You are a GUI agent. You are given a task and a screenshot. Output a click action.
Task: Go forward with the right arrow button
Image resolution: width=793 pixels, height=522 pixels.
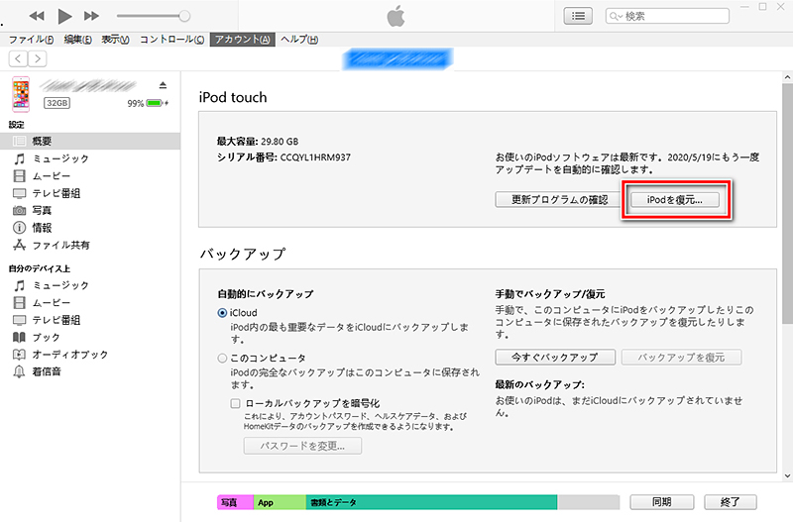click(38, 58)
